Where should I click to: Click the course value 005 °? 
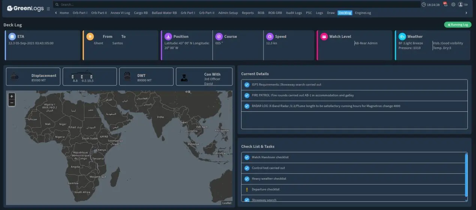[219, 43]
